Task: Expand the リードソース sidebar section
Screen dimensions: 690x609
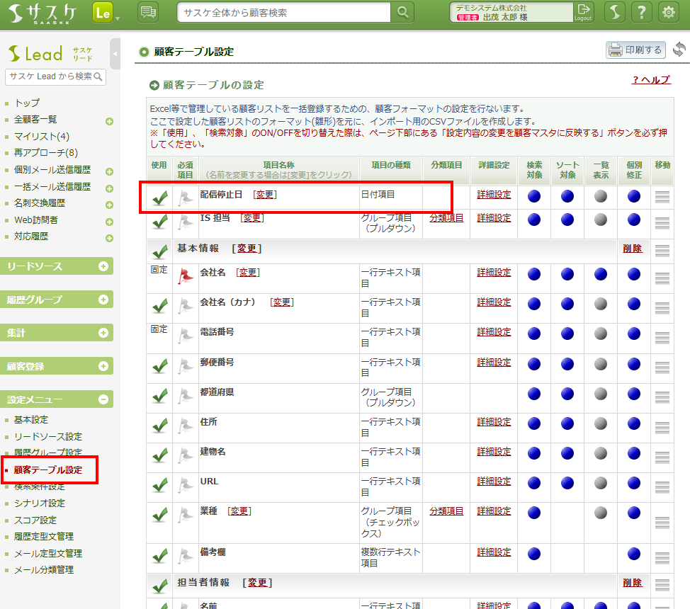Action: click(x=103, y=266)
